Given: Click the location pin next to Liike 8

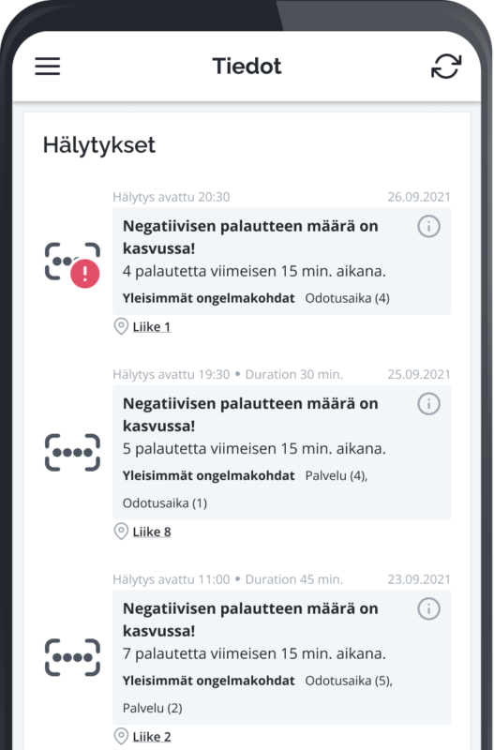Looking at the screenshot, I should click(121, 532).
